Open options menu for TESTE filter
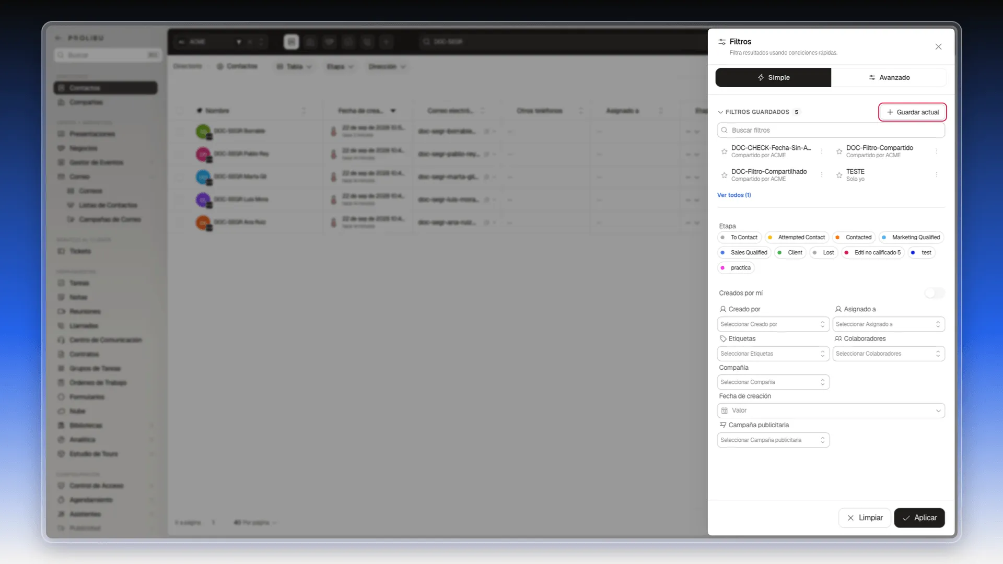Image resolution: width=1003 pixels, height=564 pixels. pyautogui.click(x=937, y=175)
